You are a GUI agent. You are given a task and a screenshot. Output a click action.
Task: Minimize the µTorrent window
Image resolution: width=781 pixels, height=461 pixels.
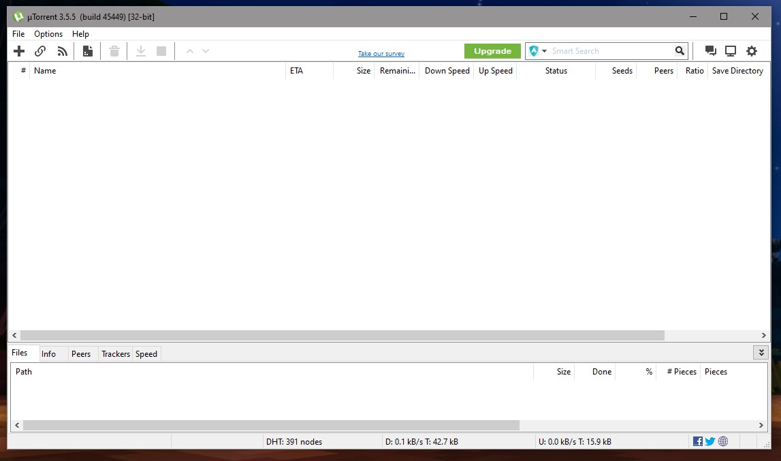pos(693,16)
